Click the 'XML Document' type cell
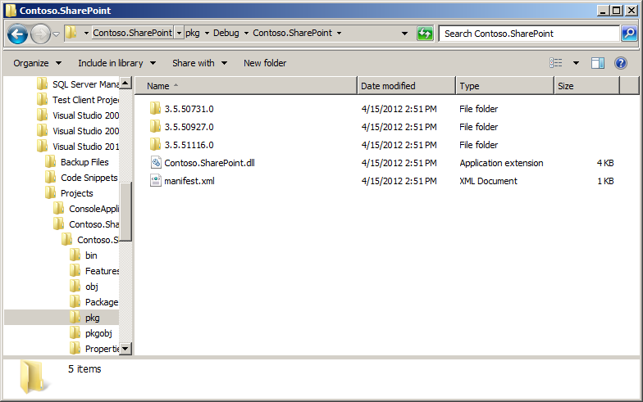This screenshot has width=643, height=402. (x=488, y=181)
